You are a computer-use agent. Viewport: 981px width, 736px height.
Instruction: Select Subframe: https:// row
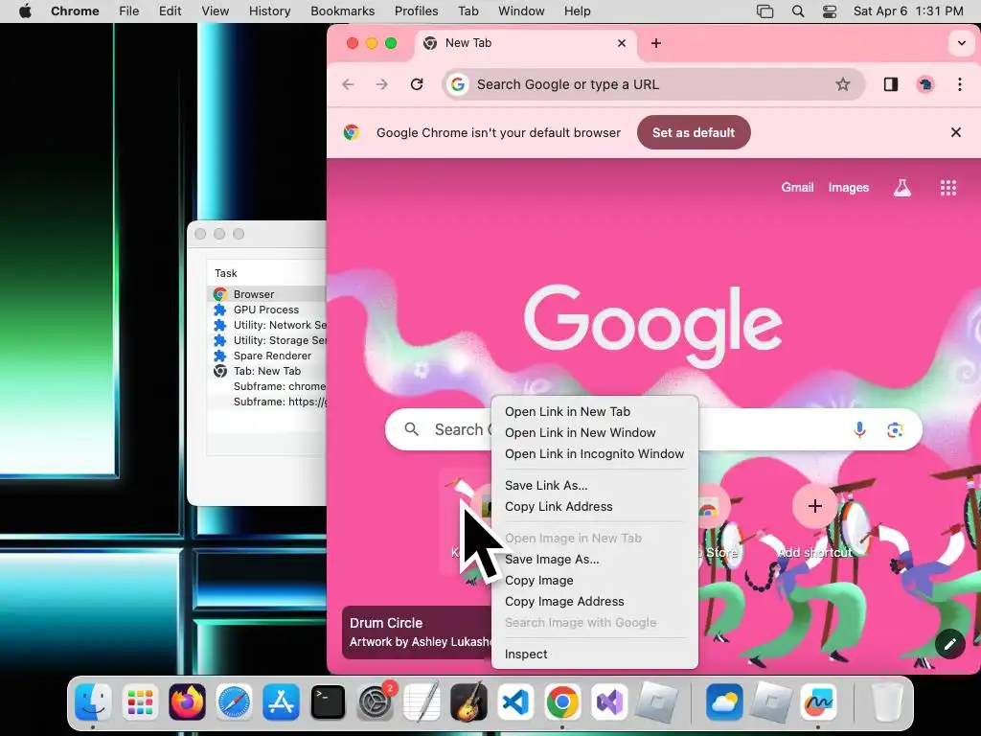[x=267, y=402]
